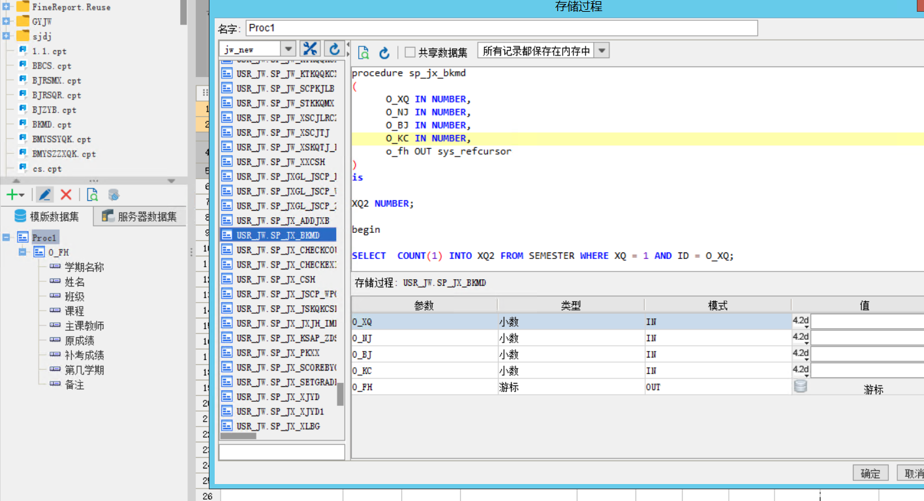Click the 名字 input field containing Proc1
Screen dimensions: 924x501
502,28
